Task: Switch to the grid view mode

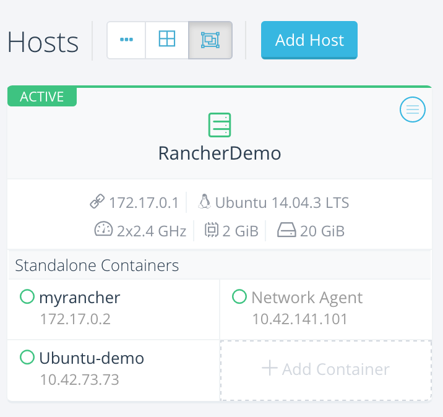Action: (167, 40)
